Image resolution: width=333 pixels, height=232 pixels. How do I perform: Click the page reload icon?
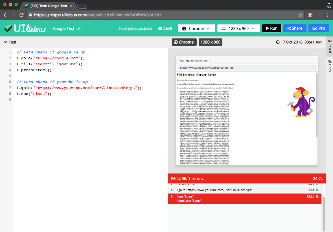[x=21, y=15]
